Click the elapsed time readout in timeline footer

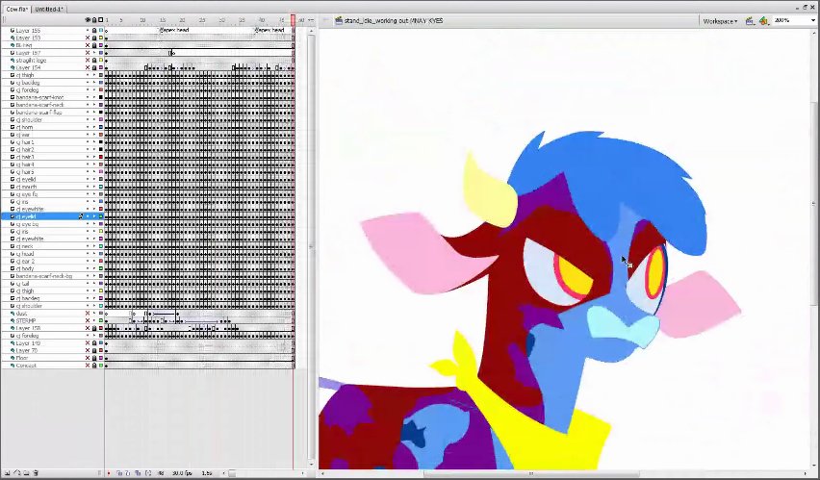click(x=207, y=473)
